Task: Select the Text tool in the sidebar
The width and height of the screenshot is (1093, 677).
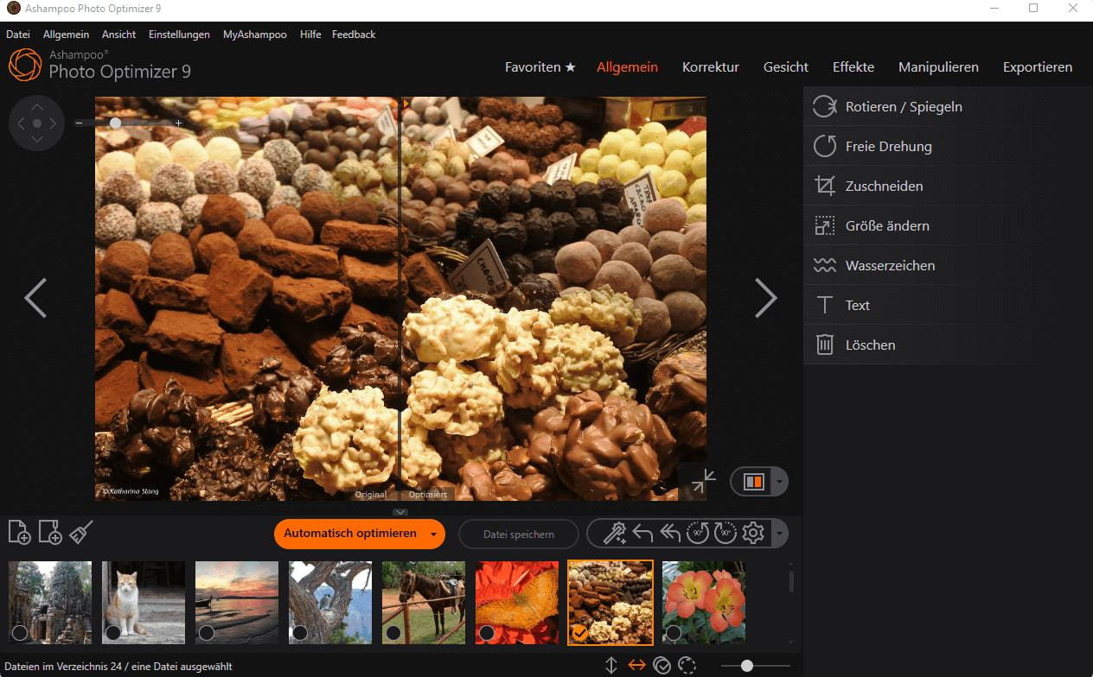Action: tap(857, 305)
